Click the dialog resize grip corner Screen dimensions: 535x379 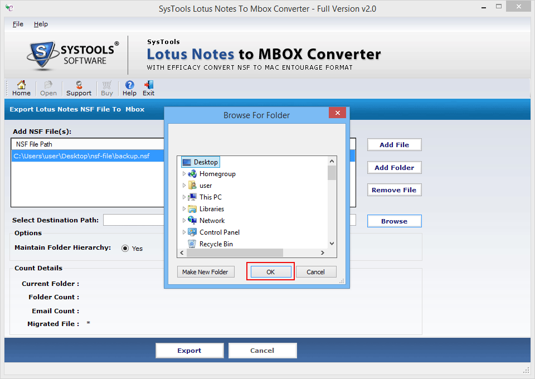coord(342,281)
